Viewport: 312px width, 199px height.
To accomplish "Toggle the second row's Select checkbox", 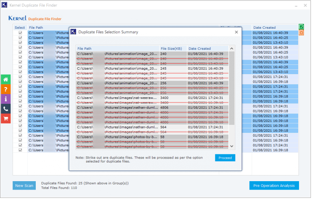I will point(20,38).
